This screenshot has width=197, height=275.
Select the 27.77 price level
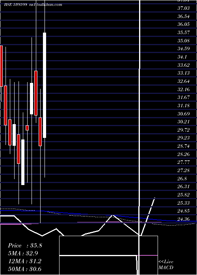pos(184,162)
